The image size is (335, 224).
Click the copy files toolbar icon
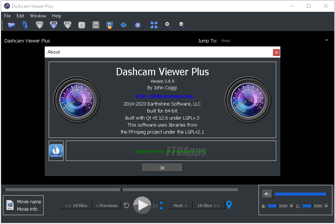point(25,25)
